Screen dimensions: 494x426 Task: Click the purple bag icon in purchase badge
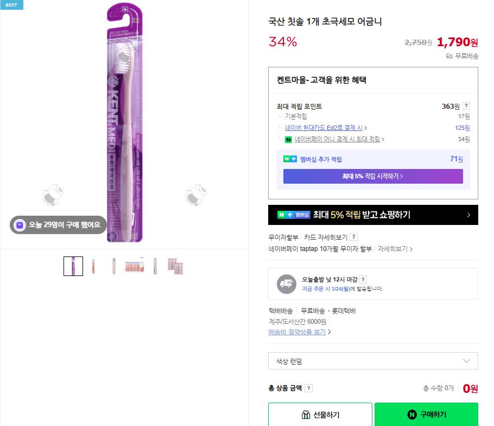click(x=20, y=225)
